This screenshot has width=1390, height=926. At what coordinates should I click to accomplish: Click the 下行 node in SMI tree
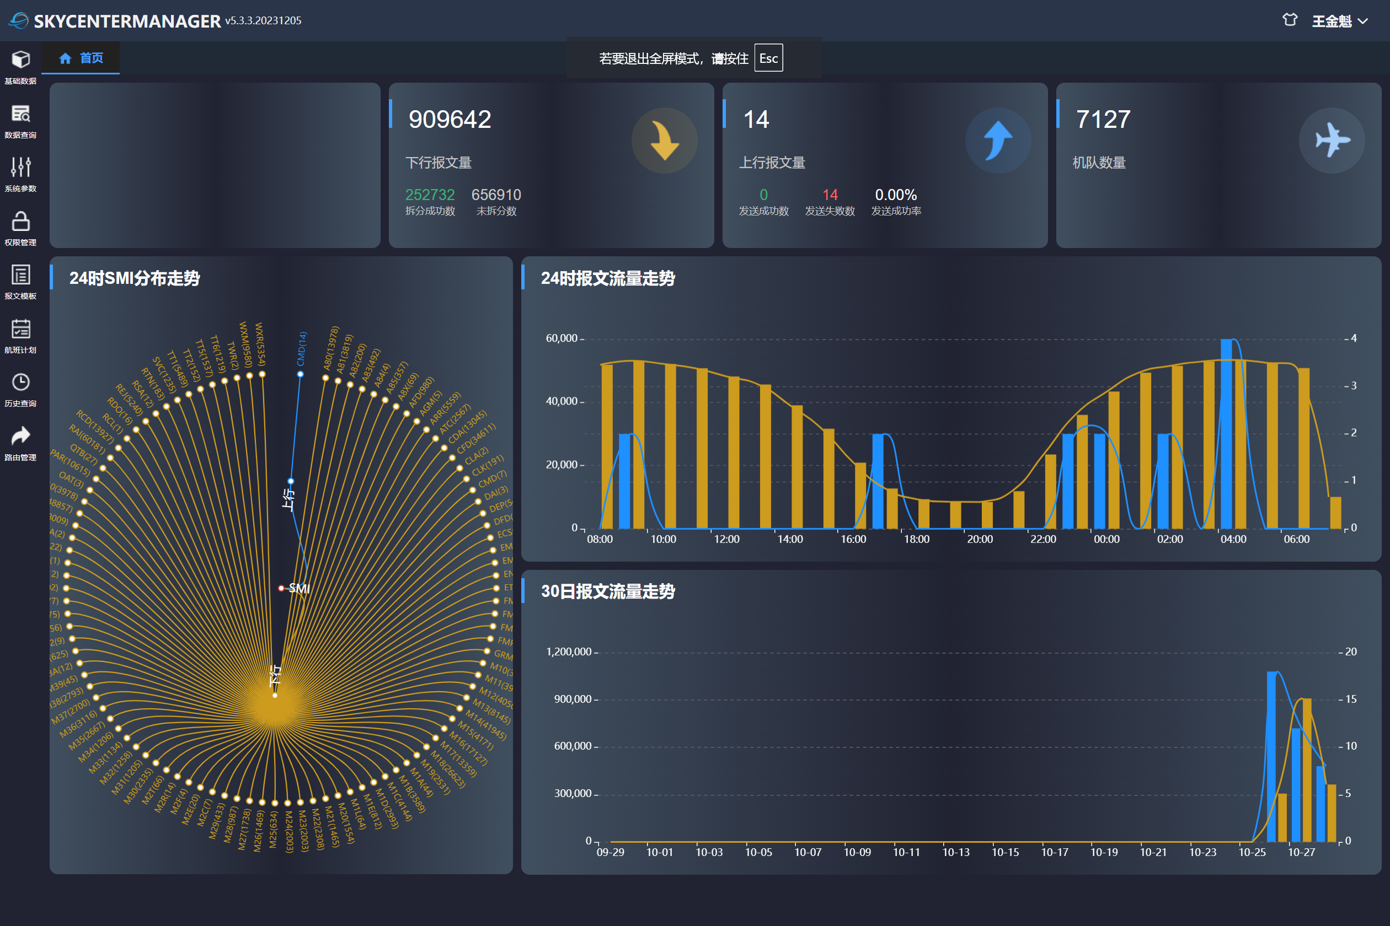pyautogui.click(x=275, y=696)
